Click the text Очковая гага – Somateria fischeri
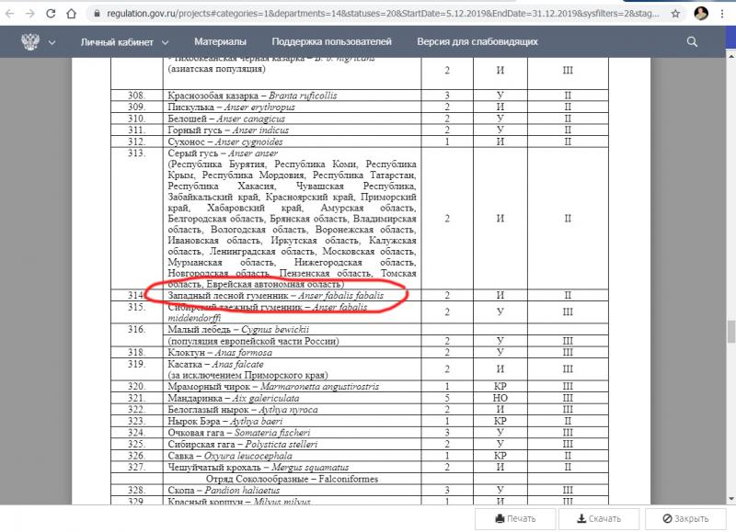The height and width of the screenshot is (532, 736). (239, 433)
